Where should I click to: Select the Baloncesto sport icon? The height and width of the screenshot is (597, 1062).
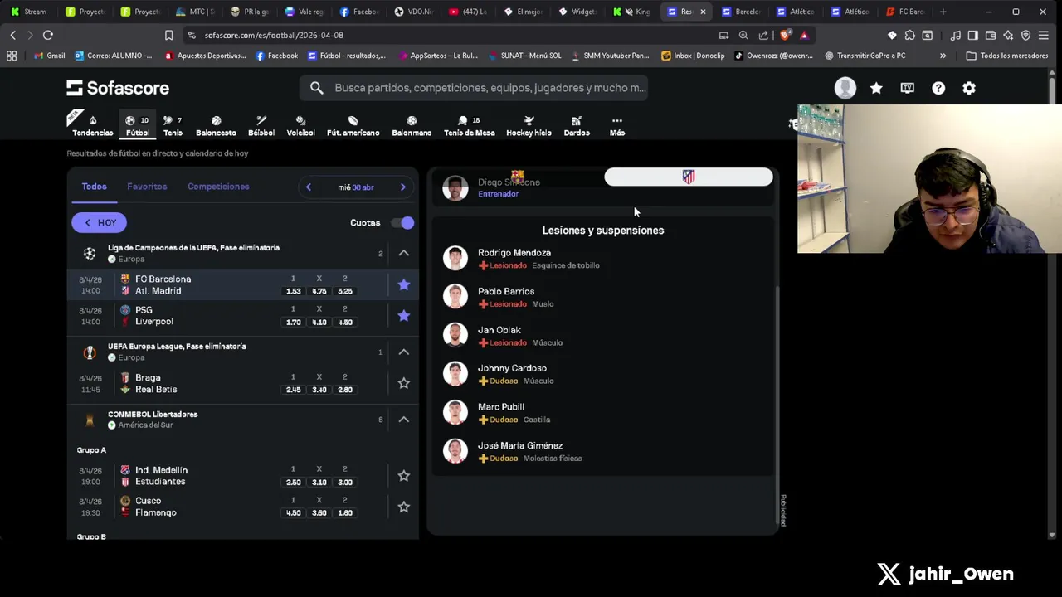[x=216, y=126]
